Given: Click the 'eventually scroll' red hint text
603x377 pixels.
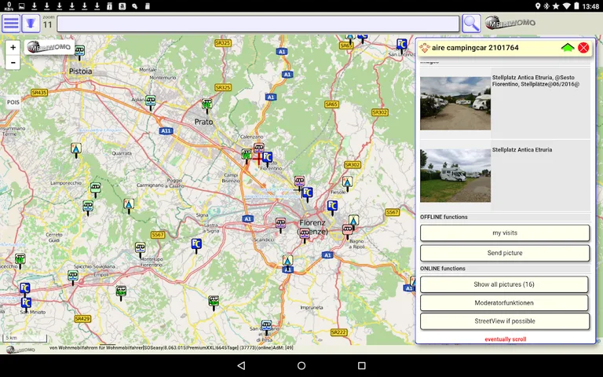Looking at the screenshot, I should point(506,339).
